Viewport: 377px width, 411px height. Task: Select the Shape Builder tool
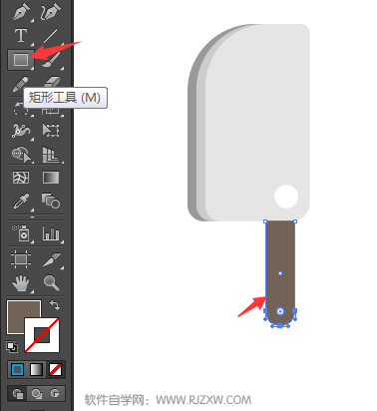pyautogui.click(x=21, y=155)
